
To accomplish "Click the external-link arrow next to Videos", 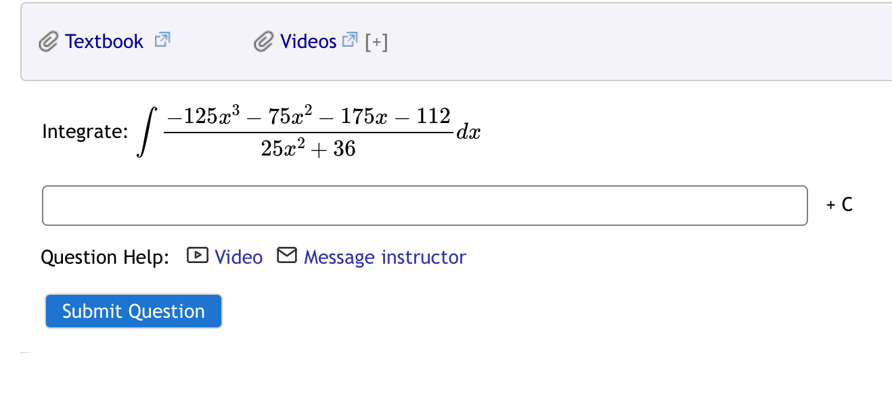I will point(349,39).
